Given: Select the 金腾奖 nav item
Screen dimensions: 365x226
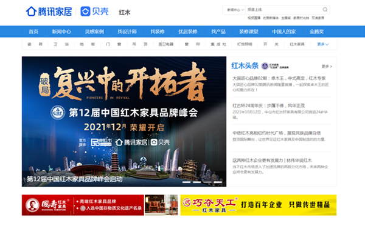Looking at the screenshot, I should tap(316, 32).
